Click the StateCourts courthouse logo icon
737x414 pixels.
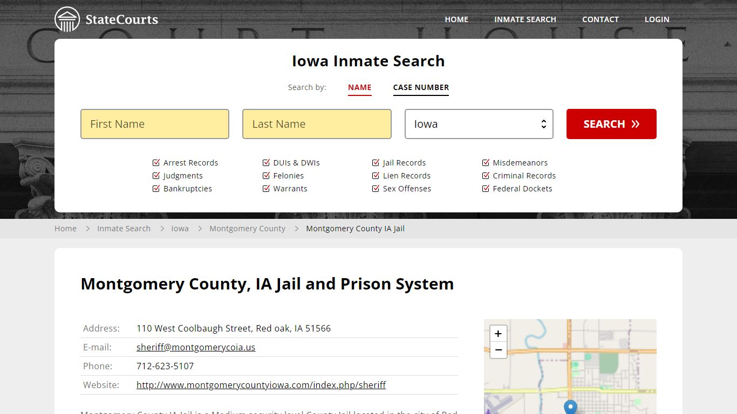pos(67,19)
